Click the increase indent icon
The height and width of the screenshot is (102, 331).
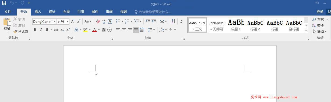pyautogui.click(x=154, y=21)
